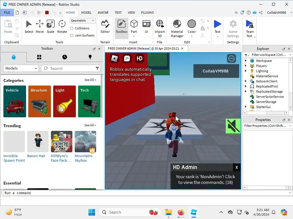Activate the Rotate tool
The height and width of the screenshot is (219, 293).
coord(62,27)
